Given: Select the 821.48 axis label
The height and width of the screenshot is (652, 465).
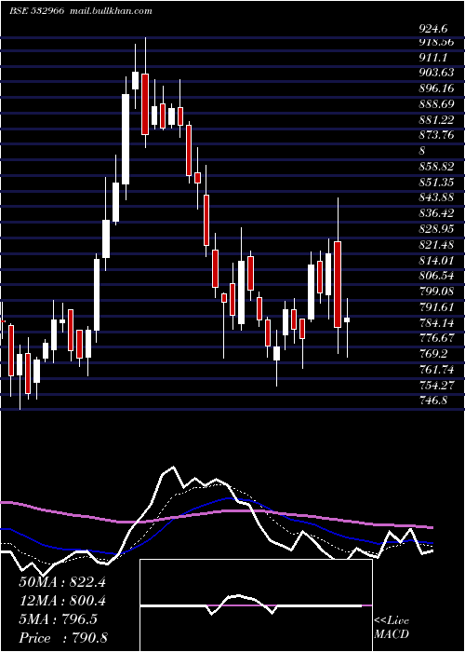Looking at the screenshot, I should click(x=436, y=244).
